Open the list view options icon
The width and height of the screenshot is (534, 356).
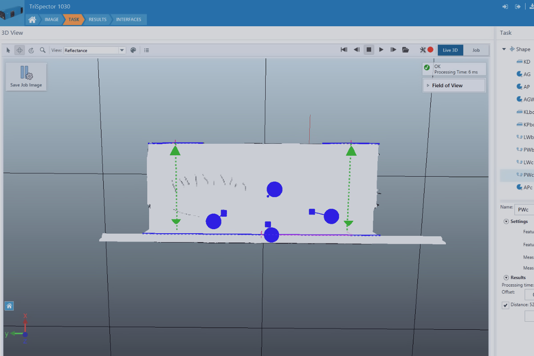pos(146,50)
